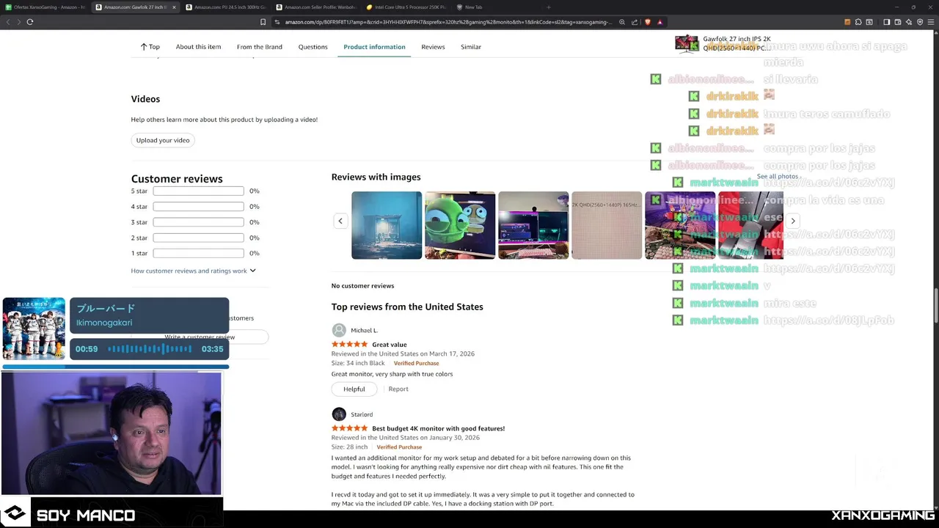Open Michael L. reviewer profile
This screenshot has width=939, height=528.
[x=355, y=330]
